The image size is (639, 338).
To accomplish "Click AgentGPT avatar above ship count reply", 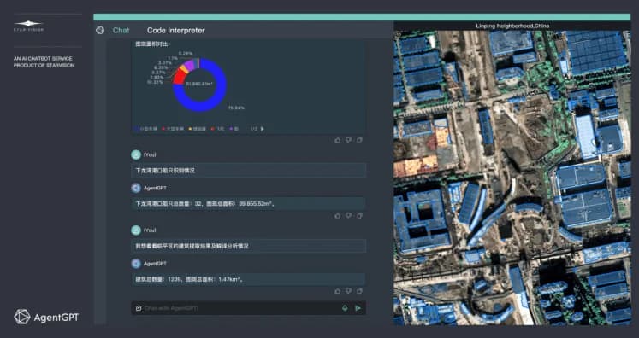I will click(x=136, y=188).
